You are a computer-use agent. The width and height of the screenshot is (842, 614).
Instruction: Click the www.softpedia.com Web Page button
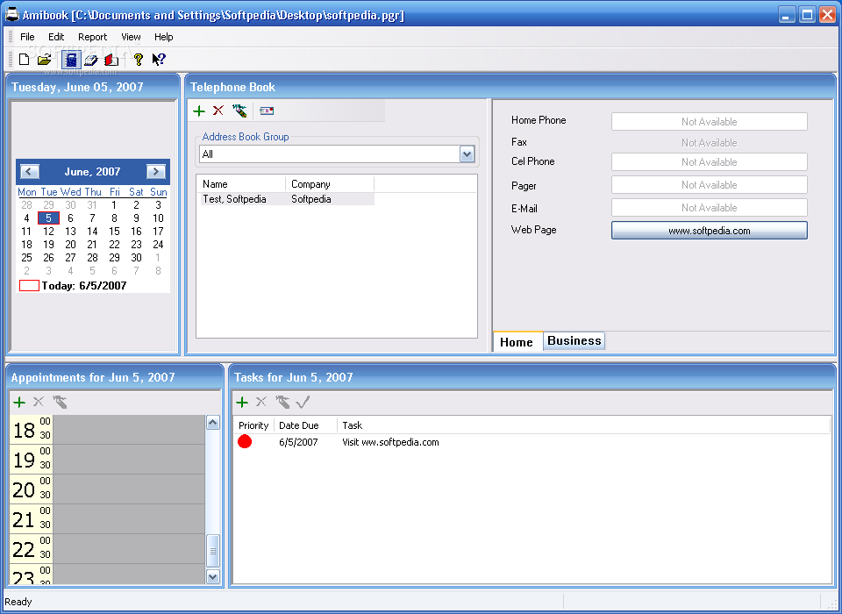click(x=710, y=231)
